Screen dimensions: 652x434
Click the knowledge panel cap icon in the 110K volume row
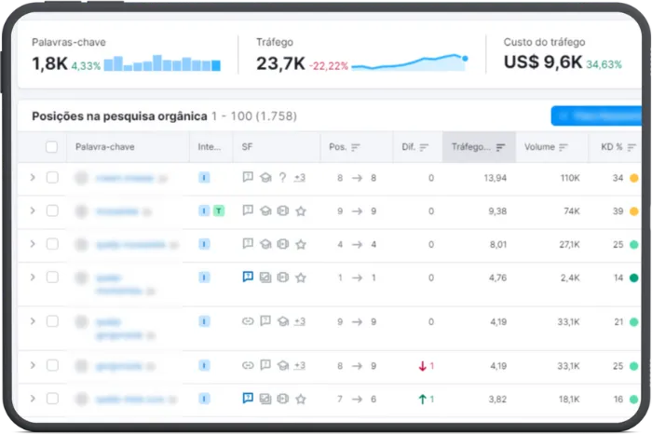tap(265, 178)
